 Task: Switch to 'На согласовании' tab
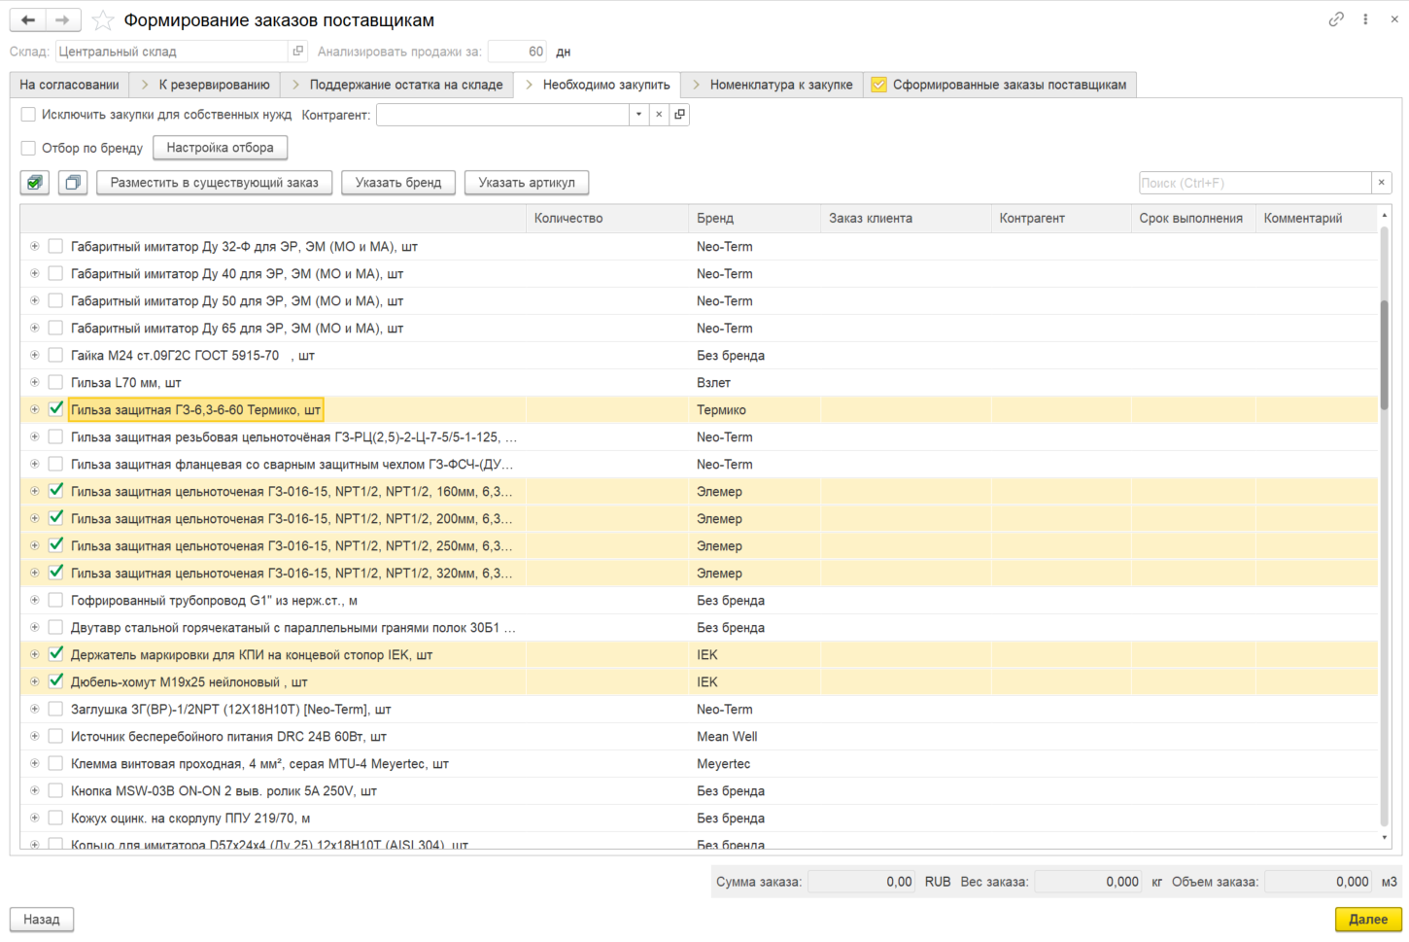point(69,85)
